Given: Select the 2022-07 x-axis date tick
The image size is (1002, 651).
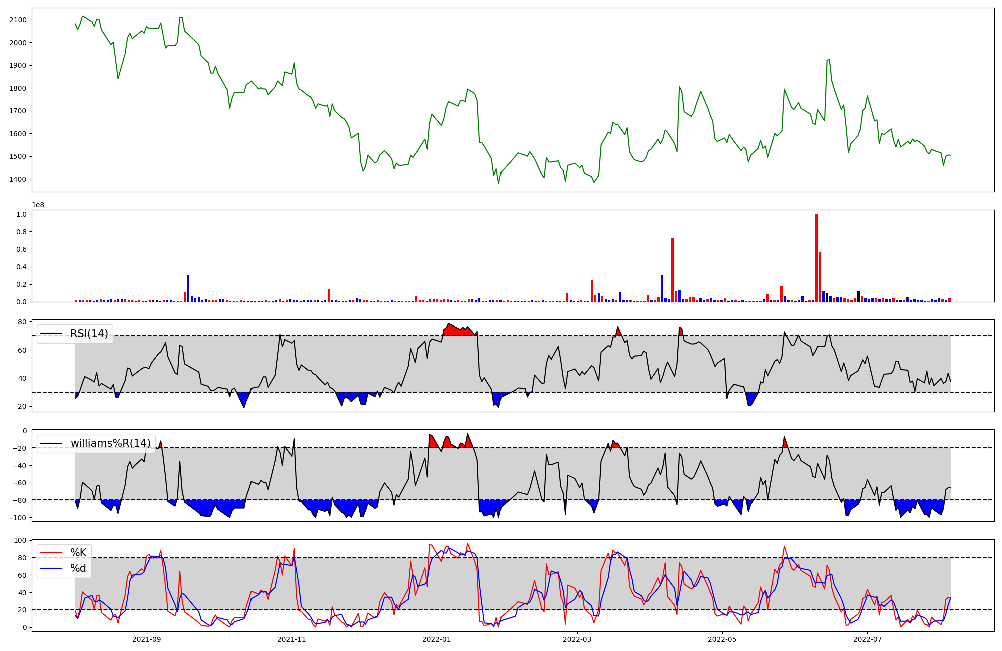Looking at the screenshot, I should coord(867,639).
